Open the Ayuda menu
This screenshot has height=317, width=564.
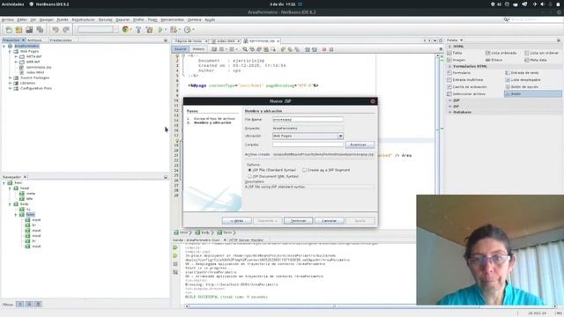[x=210, y=19]
